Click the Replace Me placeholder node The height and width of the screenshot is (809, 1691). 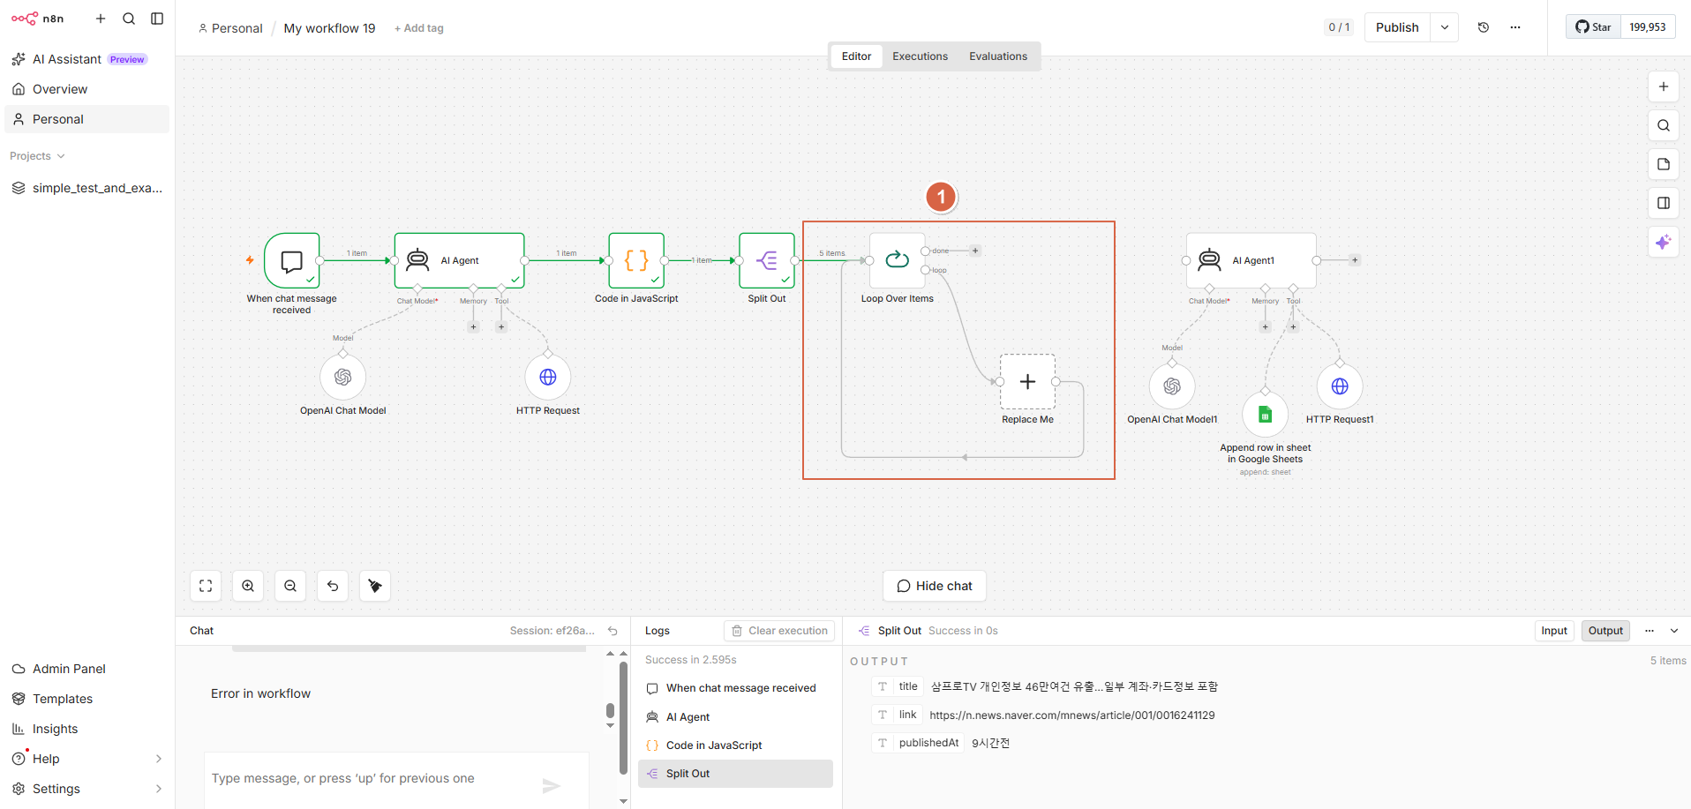[1027, 382]
